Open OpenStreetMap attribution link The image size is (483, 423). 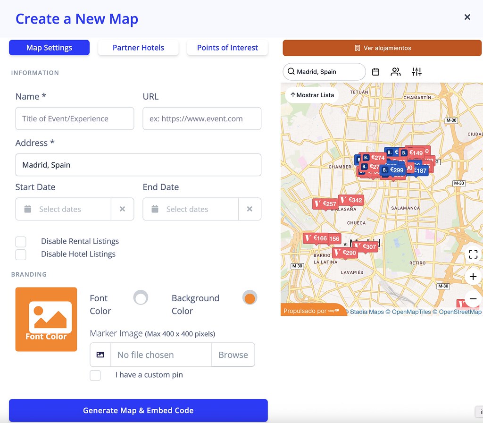point(460,312)
